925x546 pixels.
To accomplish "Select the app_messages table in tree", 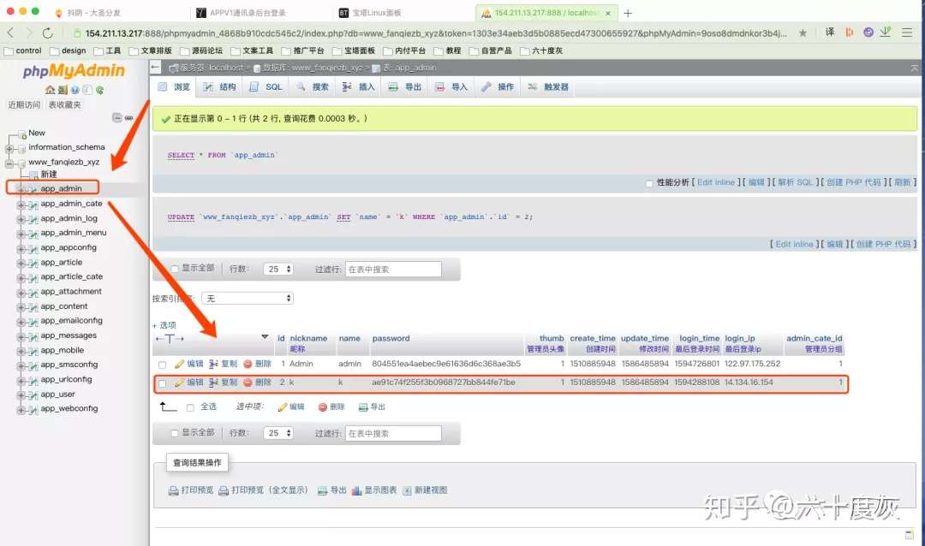I will (x=69, y=335).
